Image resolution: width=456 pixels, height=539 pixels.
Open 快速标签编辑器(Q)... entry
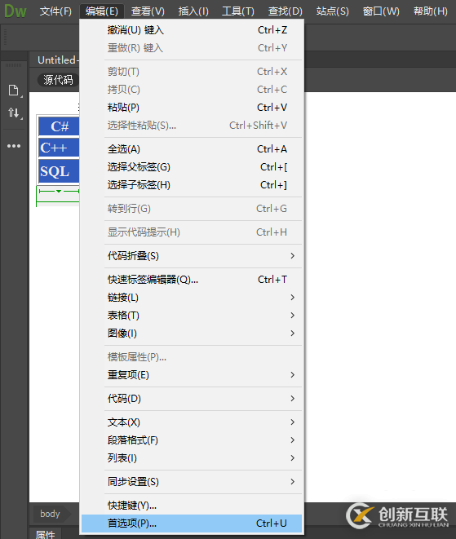(x=192, y=280)
